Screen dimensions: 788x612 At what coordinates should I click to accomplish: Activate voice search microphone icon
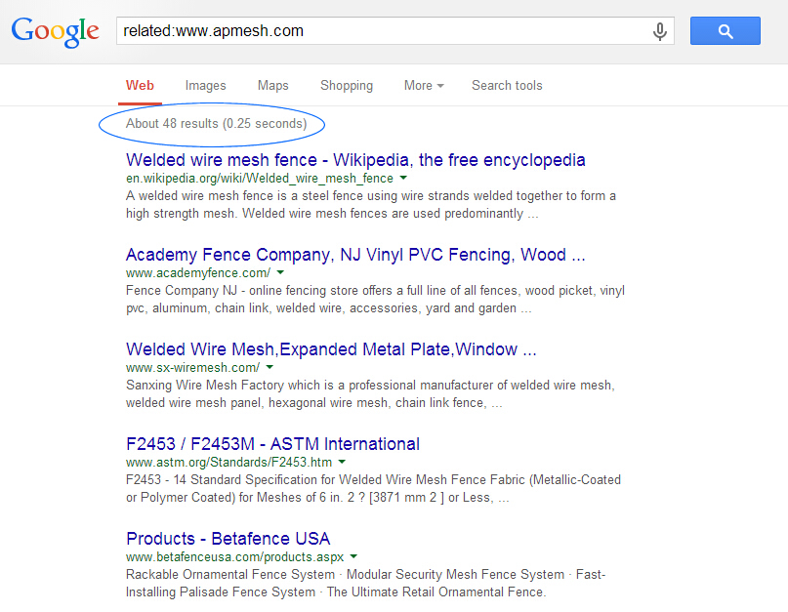coord(660,31)
